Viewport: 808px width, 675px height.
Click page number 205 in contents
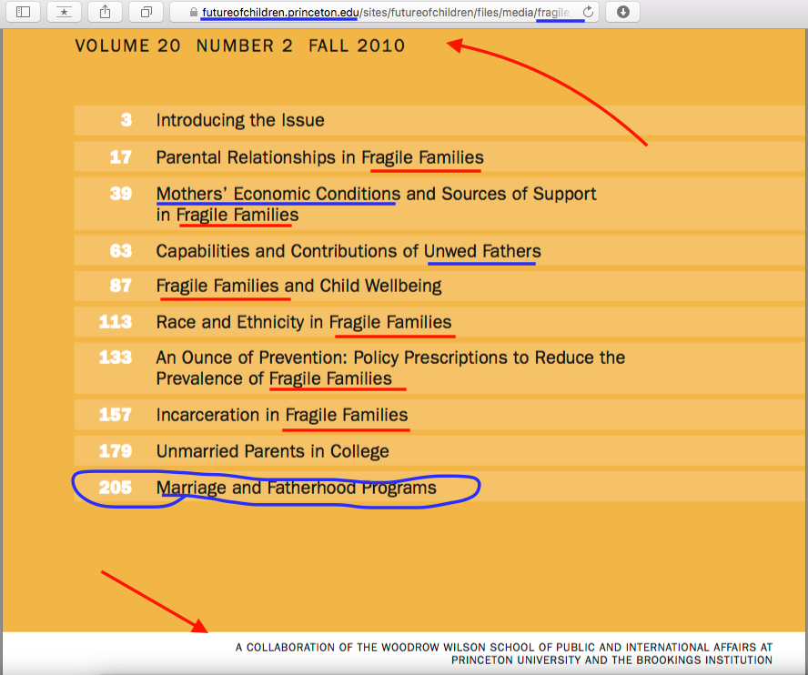tap(116, 488)
